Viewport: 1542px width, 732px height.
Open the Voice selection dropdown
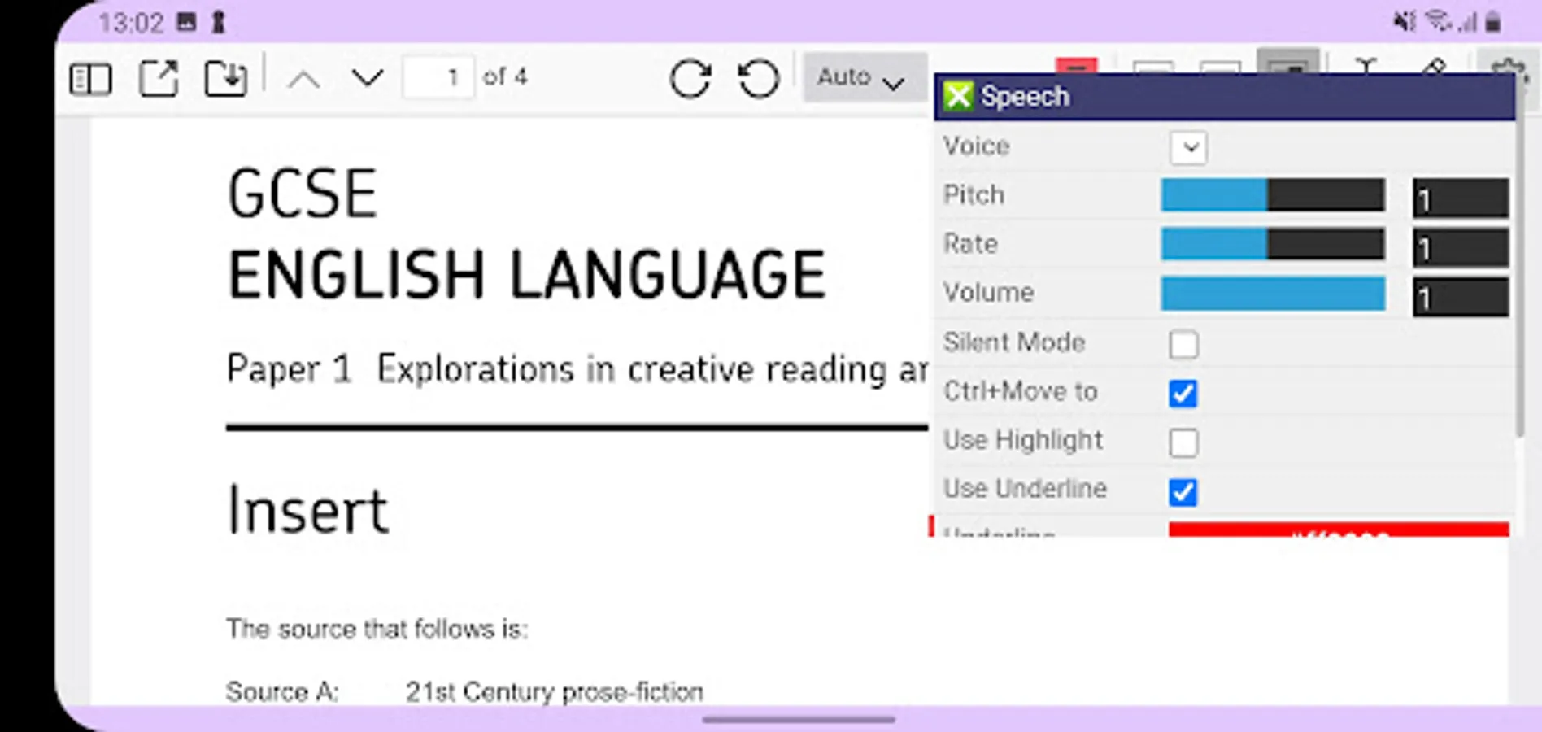point(1187,147)
